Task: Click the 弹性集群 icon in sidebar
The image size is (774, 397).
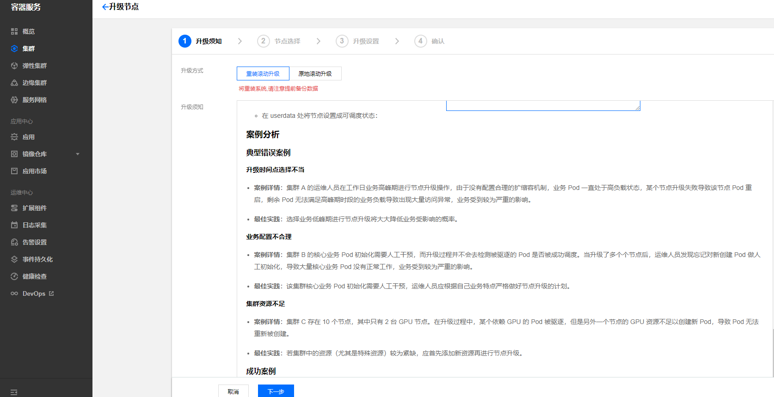Action: (14, 66)
